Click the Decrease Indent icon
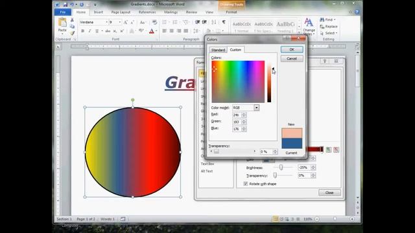The width and height of the screenshot is (415, 233). click(x=197, y=22)
